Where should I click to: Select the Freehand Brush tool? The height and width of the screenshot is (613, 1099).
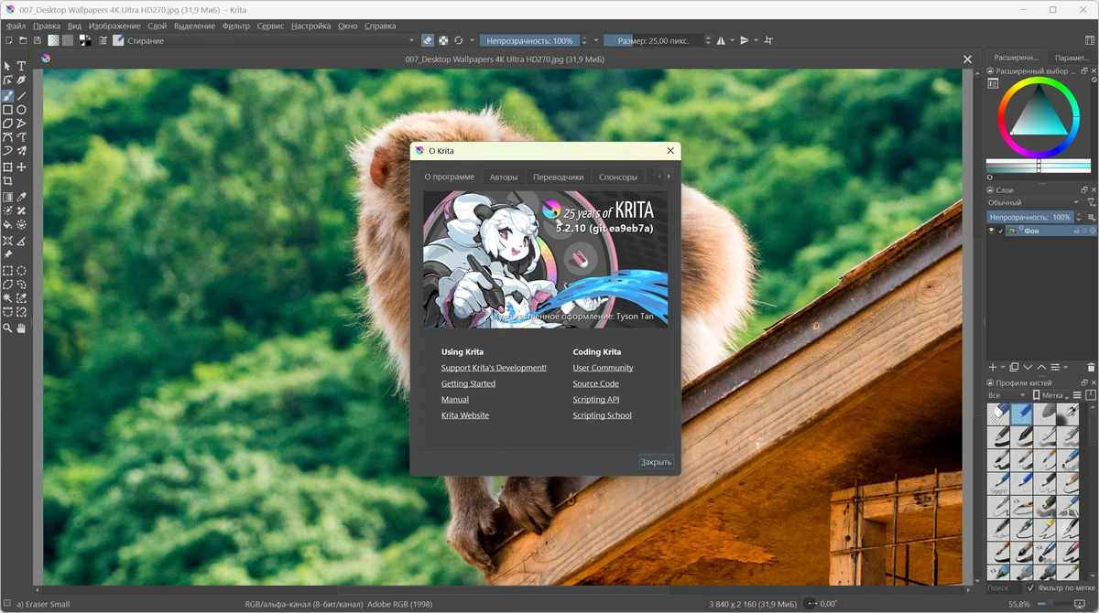coord(7,95)
